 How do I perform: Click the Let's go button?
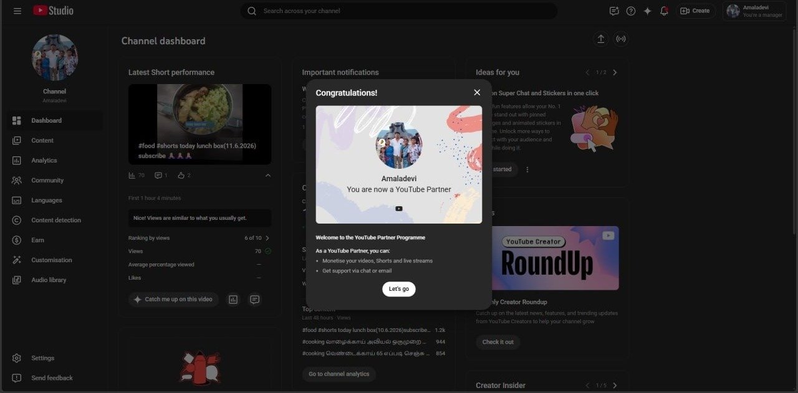tap(399, 289)
